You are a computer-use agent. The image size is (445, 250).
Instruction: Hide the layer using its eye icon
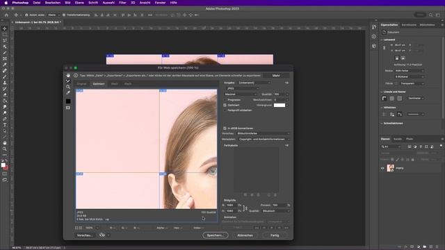coord(382,168)
